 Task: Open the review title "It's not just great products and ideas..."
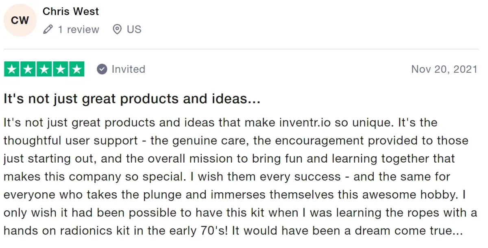pyautogui.click(x=132, y=99)
